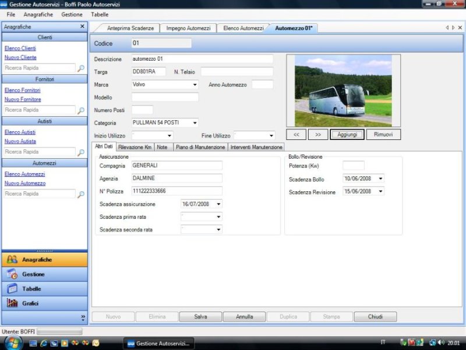Viewport: 466px width, 350px height.
Task: Close the Anagrafiche side panel
Action: pyautogui.click(x=82, y=27)
